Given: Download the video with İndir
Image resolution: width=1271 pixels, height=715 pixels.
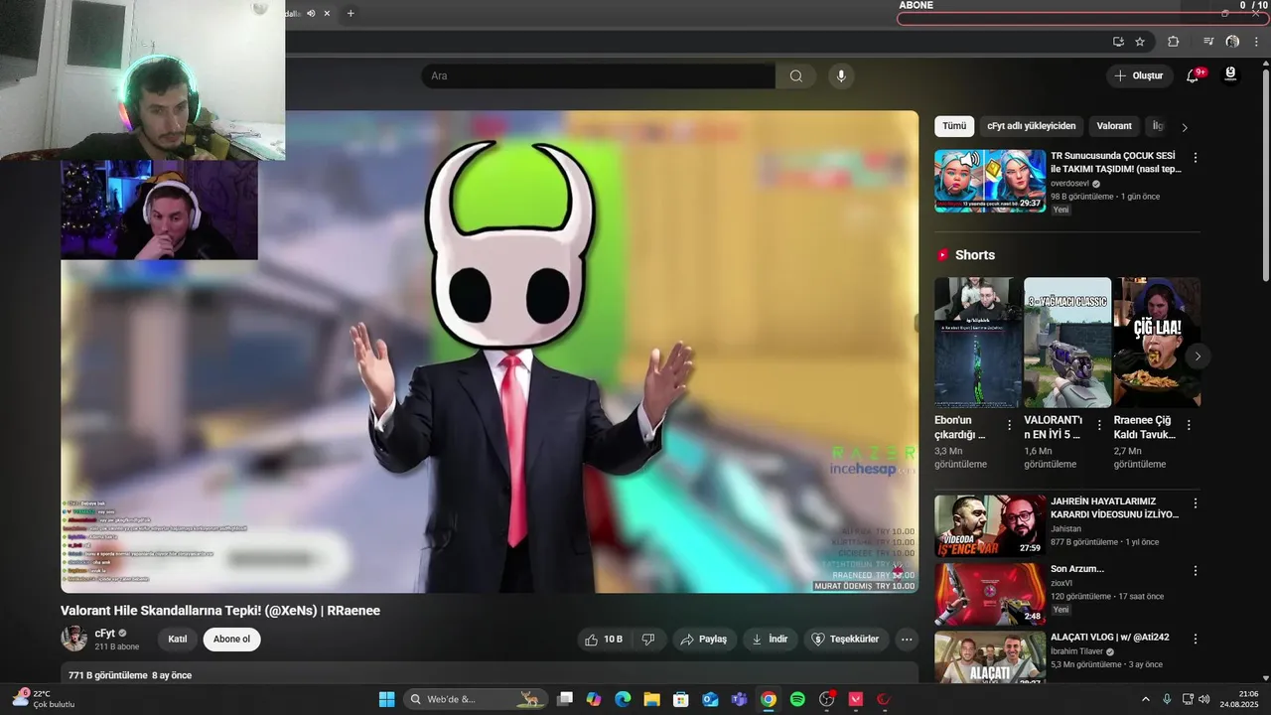Looking at the screenshot, I should tap(770, 640).
